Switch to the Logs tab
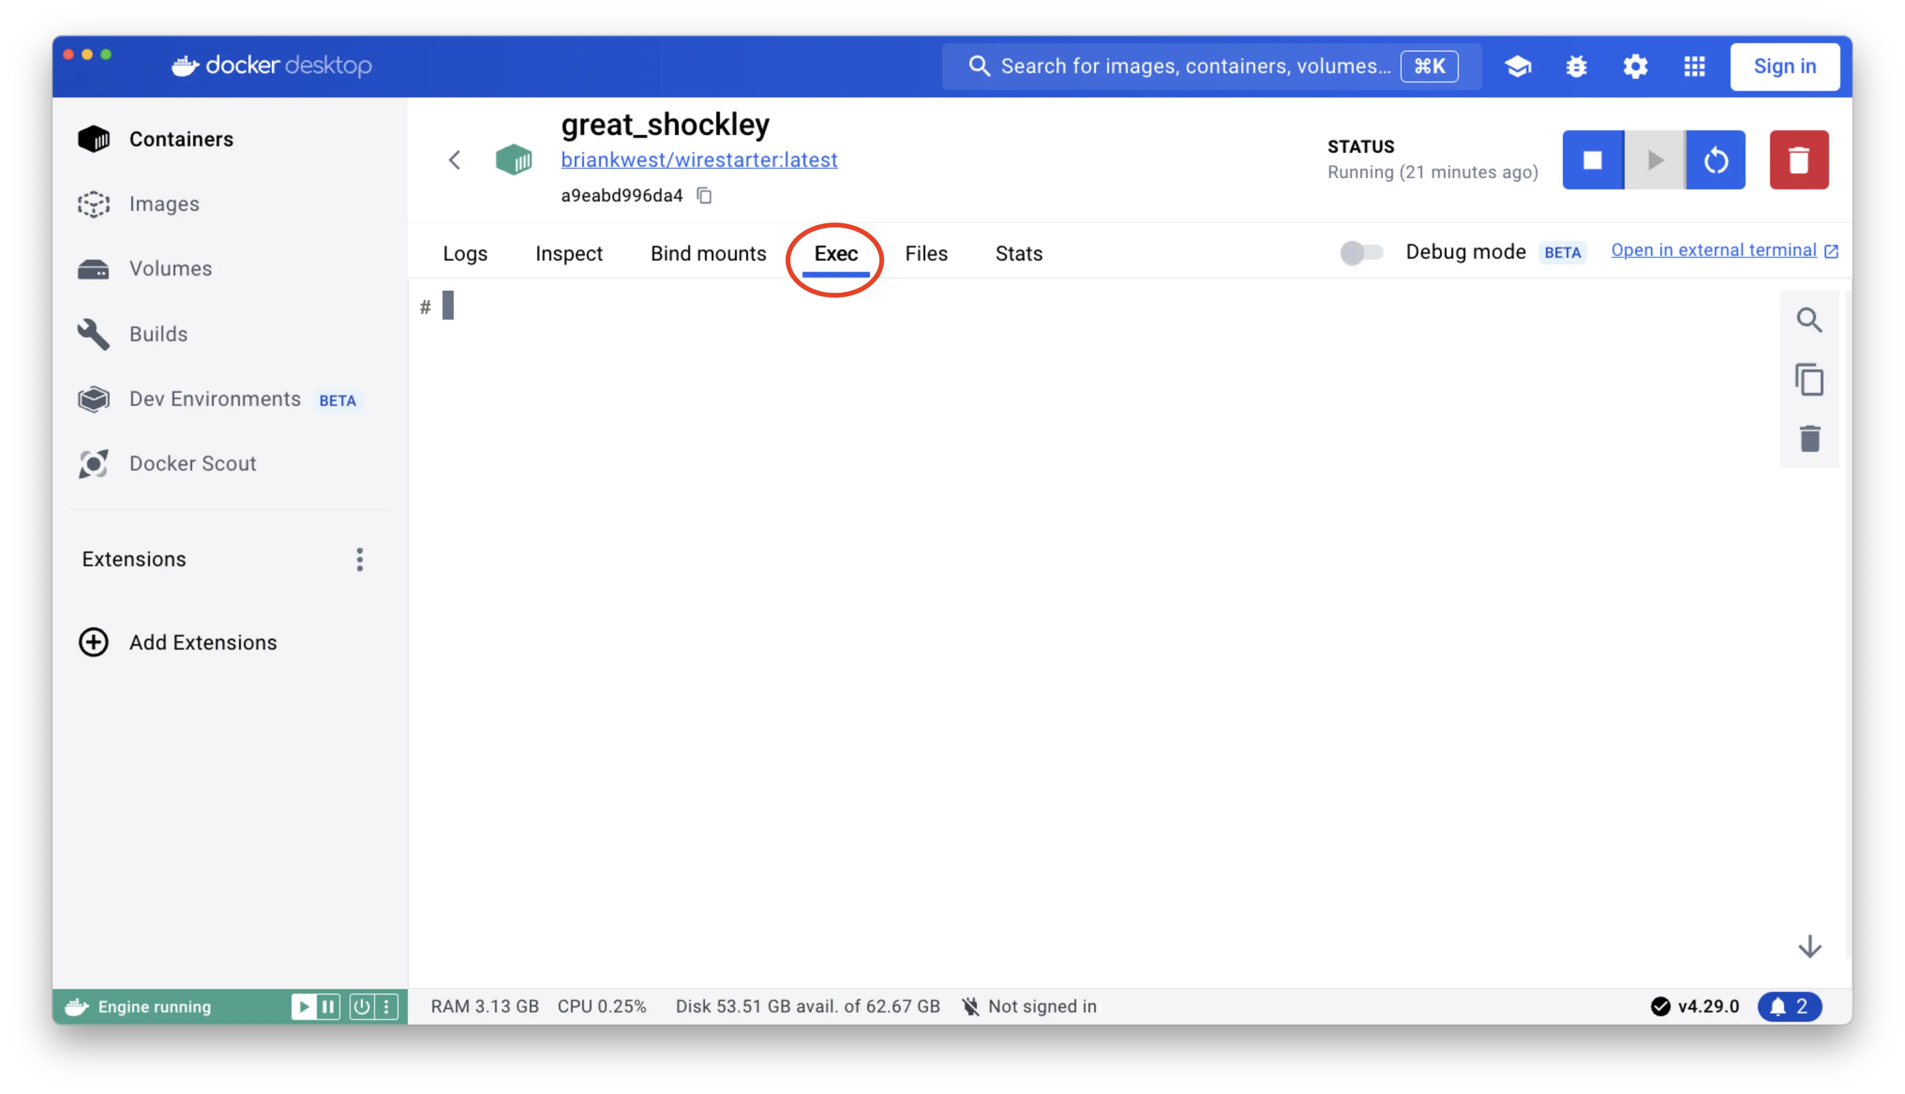 point(465,253)
